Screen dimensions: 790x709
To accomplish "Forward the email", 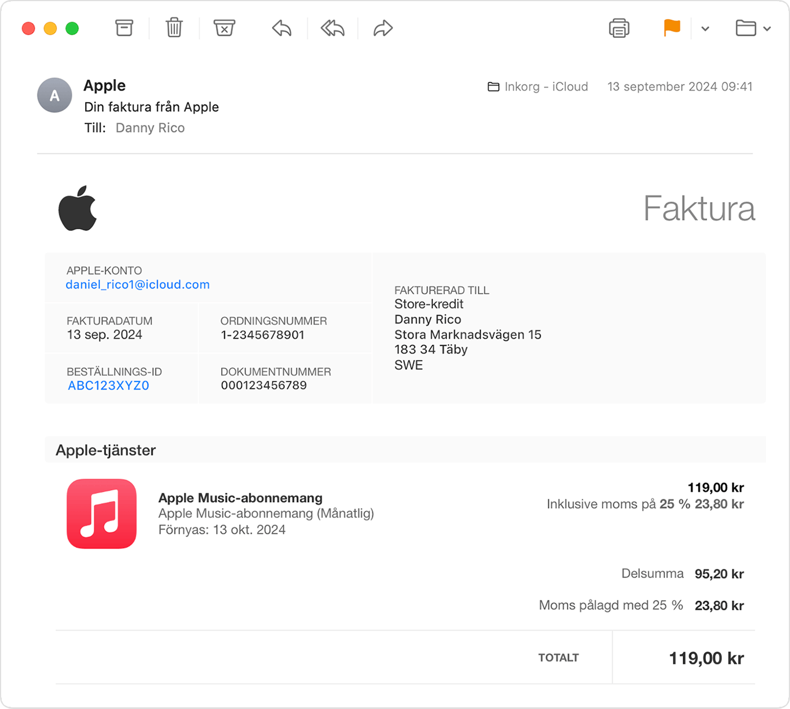I will point(382,28).
